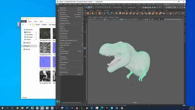Click Up arrow in File Explorer address bar

coord(30,25)
